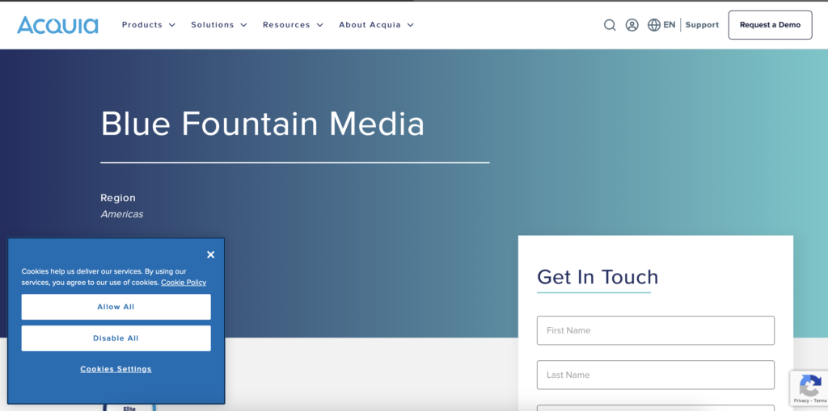The image size is (828, 411).
Task: Open the Resources menu label
Action: (x=286, y=25)
